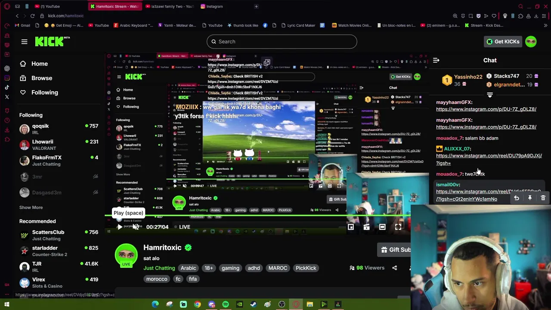Open mayyhaamGFX's first Instagram link

(486, 109)
